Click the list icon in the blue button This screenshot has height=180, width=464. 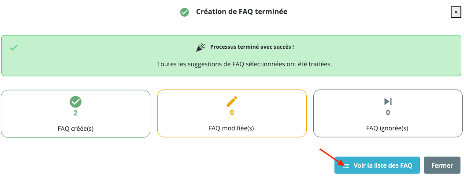point(346,166)
